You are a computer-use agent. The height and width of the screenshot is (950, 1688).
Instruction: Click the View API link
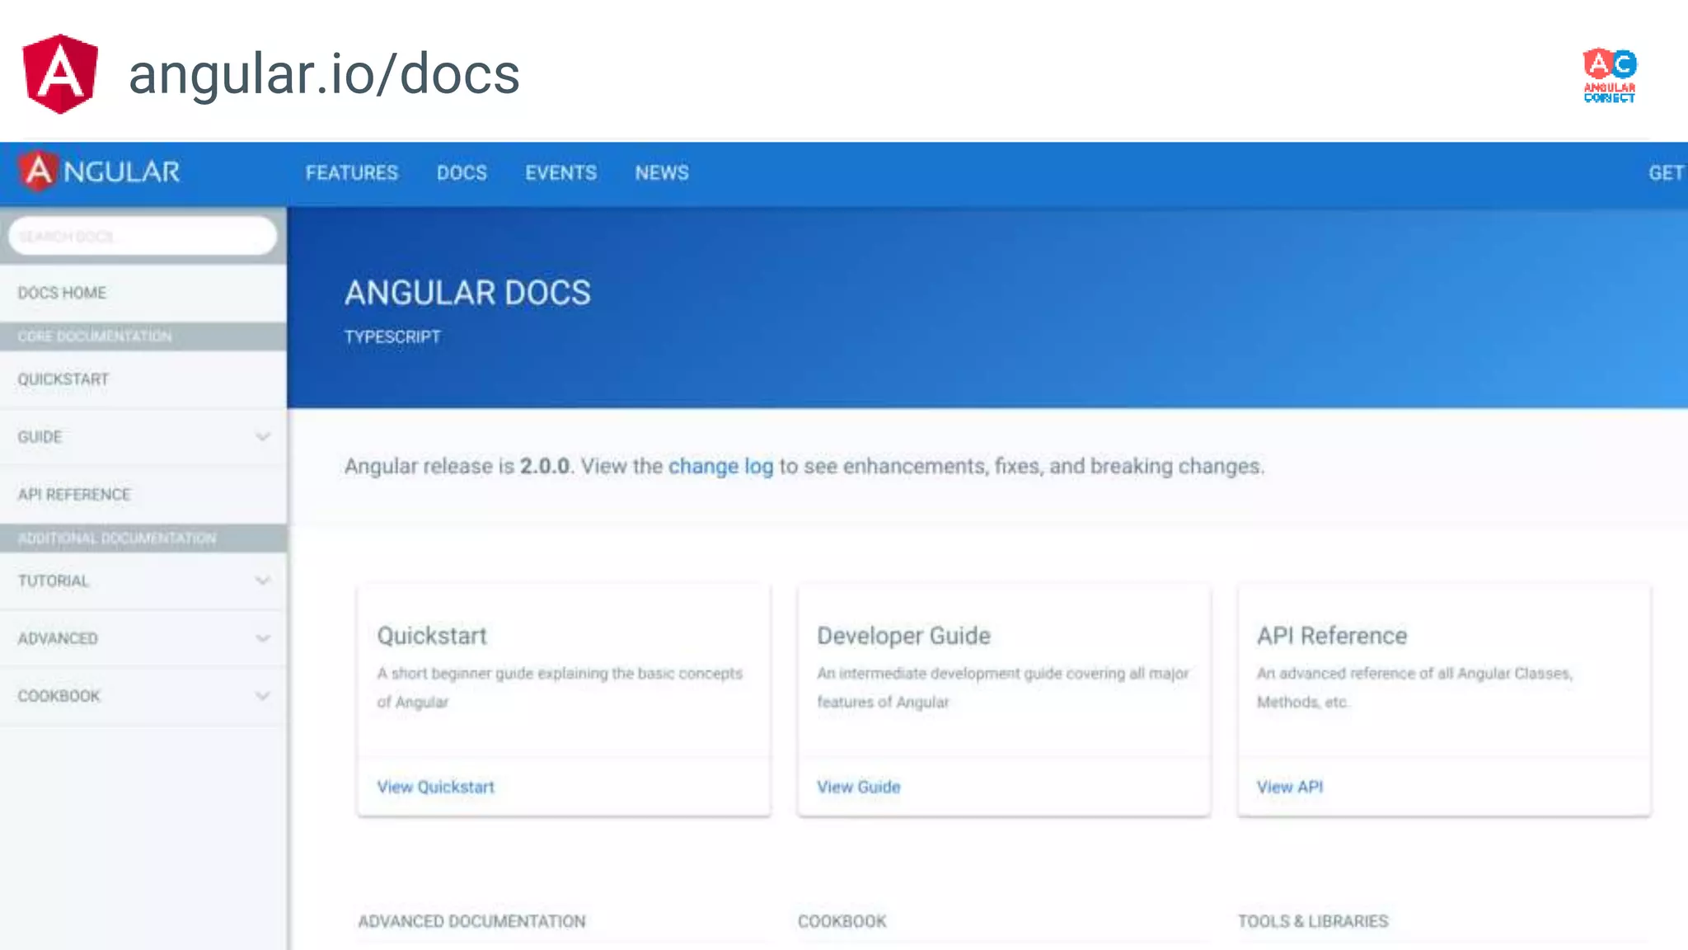pyautogui.click(x=1290, y=787)
